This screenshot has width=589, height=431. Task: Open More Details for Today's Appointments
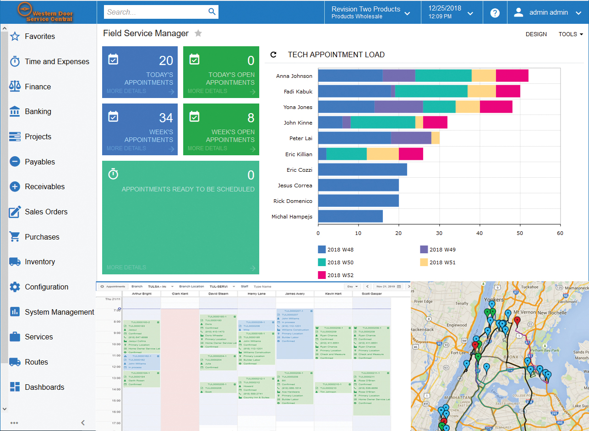tap(126, 91)
